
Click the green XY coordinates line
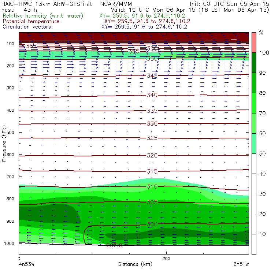coord(142,16)
